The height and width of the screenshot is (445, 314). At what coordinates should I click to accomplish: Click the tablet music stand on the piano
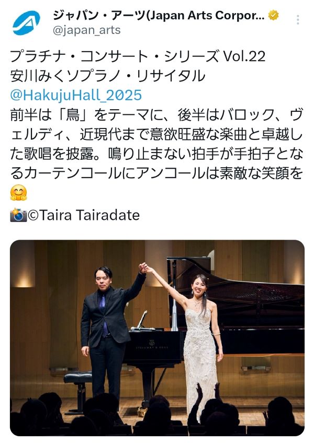142,320
